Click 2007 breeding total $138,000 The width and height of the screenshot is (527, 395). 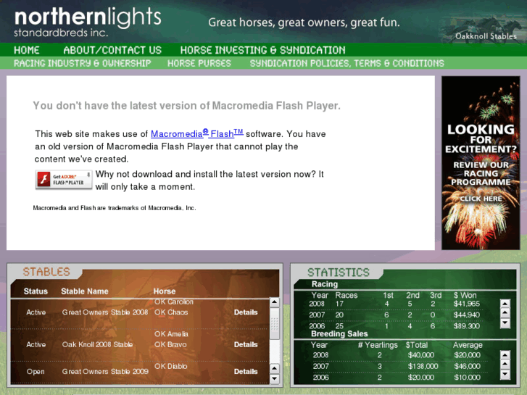(423, 366)
